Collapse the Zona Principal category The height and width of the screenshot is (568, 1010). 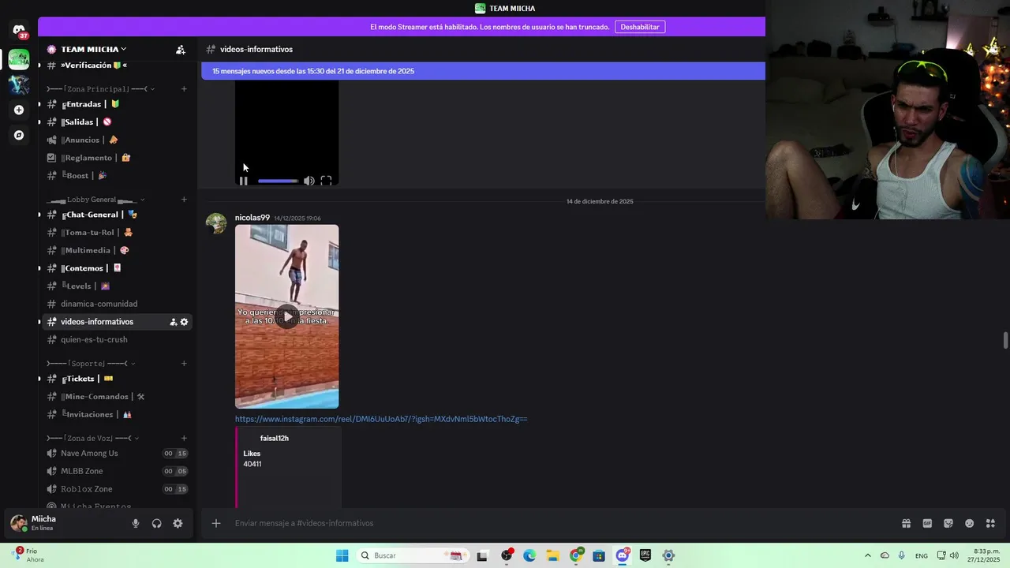tap(100, 89)
